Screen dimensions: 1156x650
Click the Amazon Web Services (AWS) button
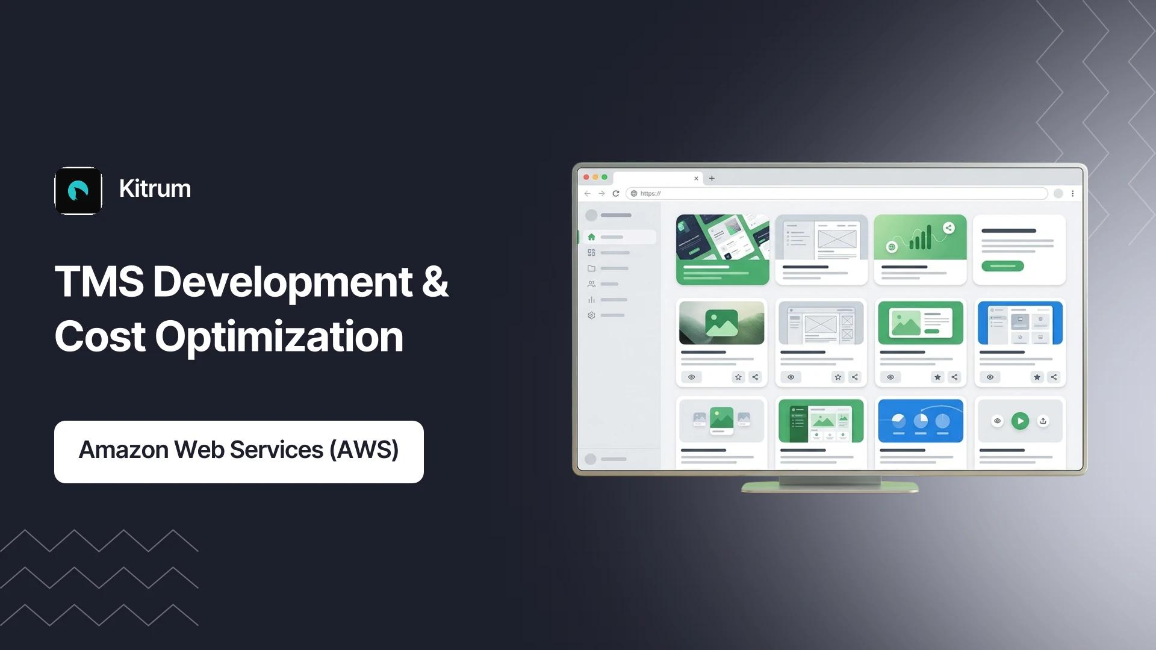click(x=239, y=452)
